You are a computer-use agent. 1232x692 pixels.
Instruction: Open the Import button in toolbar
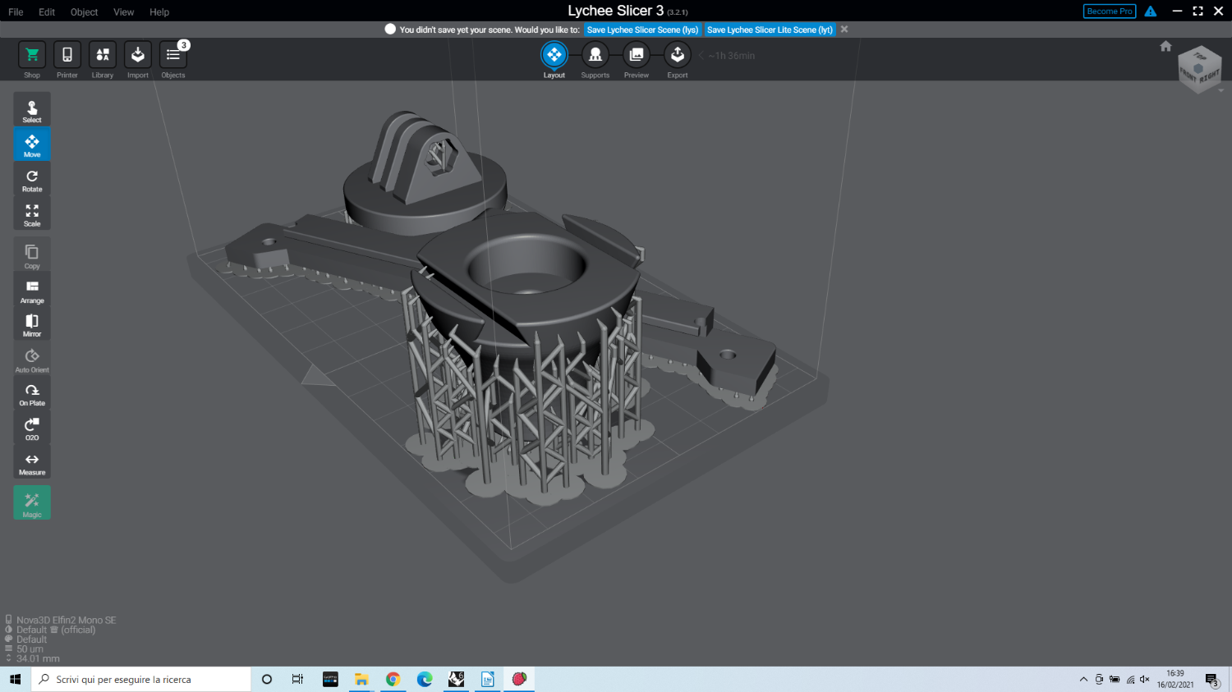point(138,56)
